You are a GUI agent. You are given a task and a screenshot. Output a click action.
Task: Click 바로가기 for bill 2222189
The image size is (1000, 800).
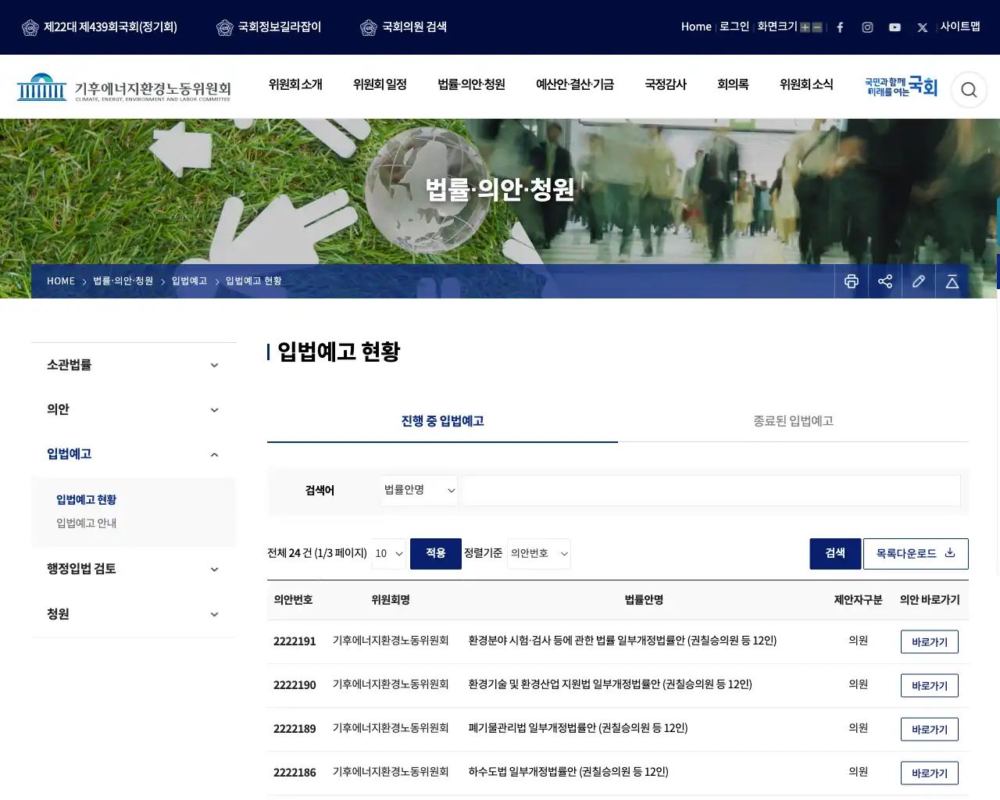coord(930,730)
